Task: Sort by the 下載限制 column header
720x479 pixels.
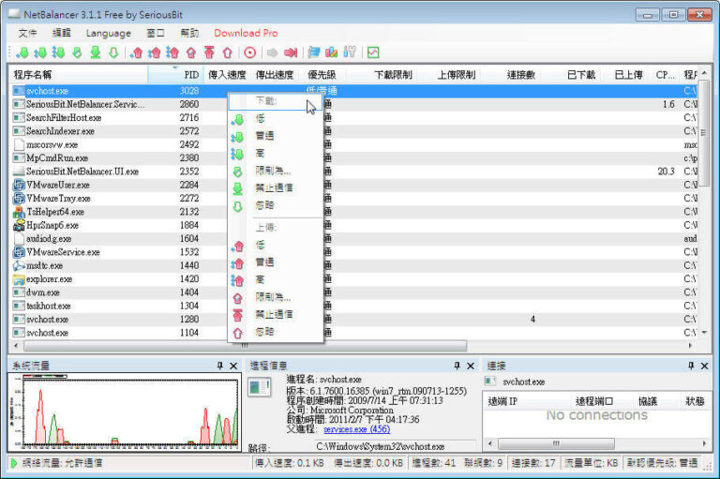Action: pyautogui.click(x=382, y=75)
